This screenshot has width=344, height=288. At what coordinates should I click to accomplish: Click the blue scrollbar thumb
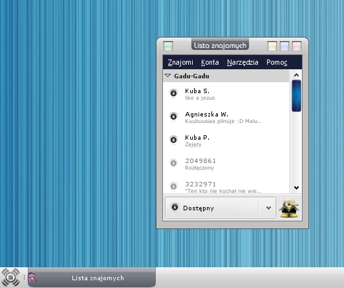(x=296, y=96)
